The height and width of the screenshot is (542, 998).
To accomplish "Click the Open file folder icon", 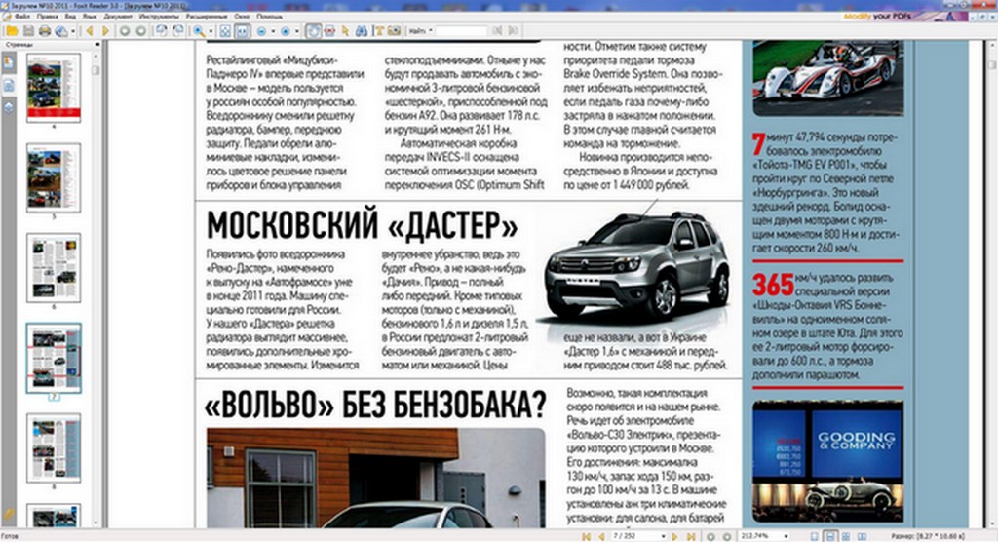I will pyautogui.click(x=12, y=30).
